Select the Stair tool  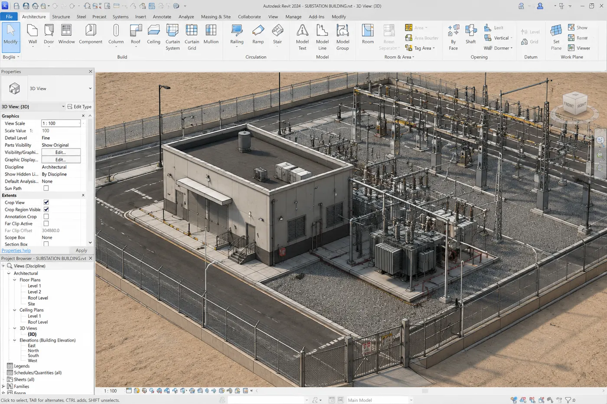pos(277,35)
